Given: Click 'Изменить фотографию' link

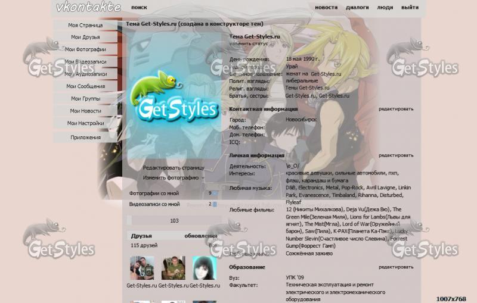Looking at the screenshot, I should (x=171, y=177).
